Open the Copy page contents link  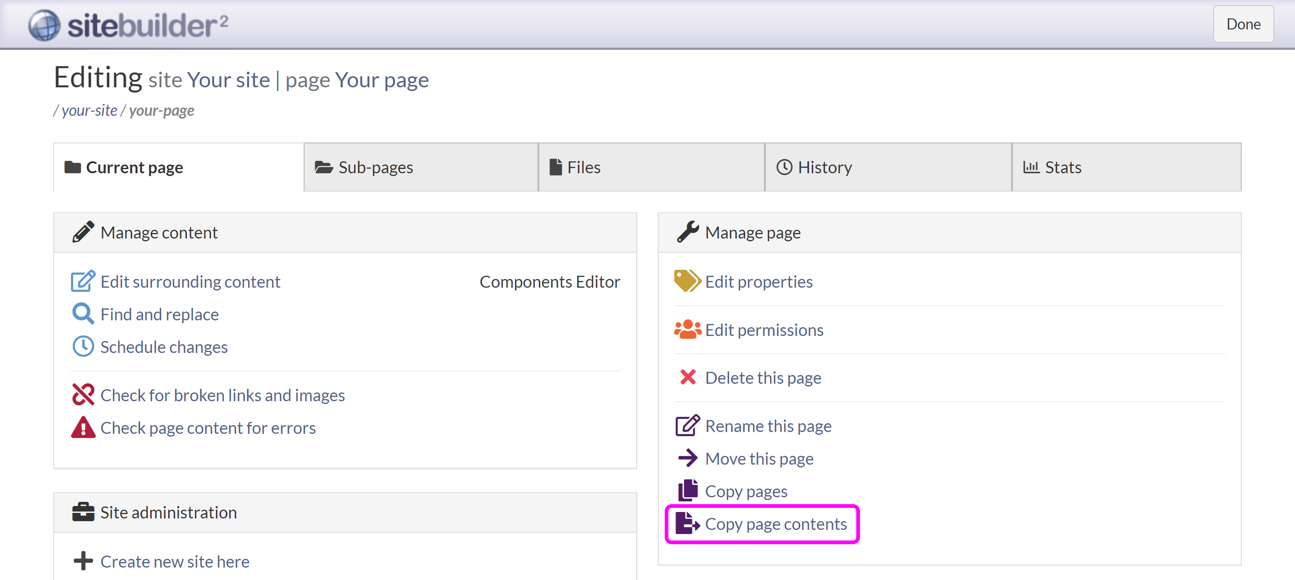pyautogui.click(x=775, y=524)
